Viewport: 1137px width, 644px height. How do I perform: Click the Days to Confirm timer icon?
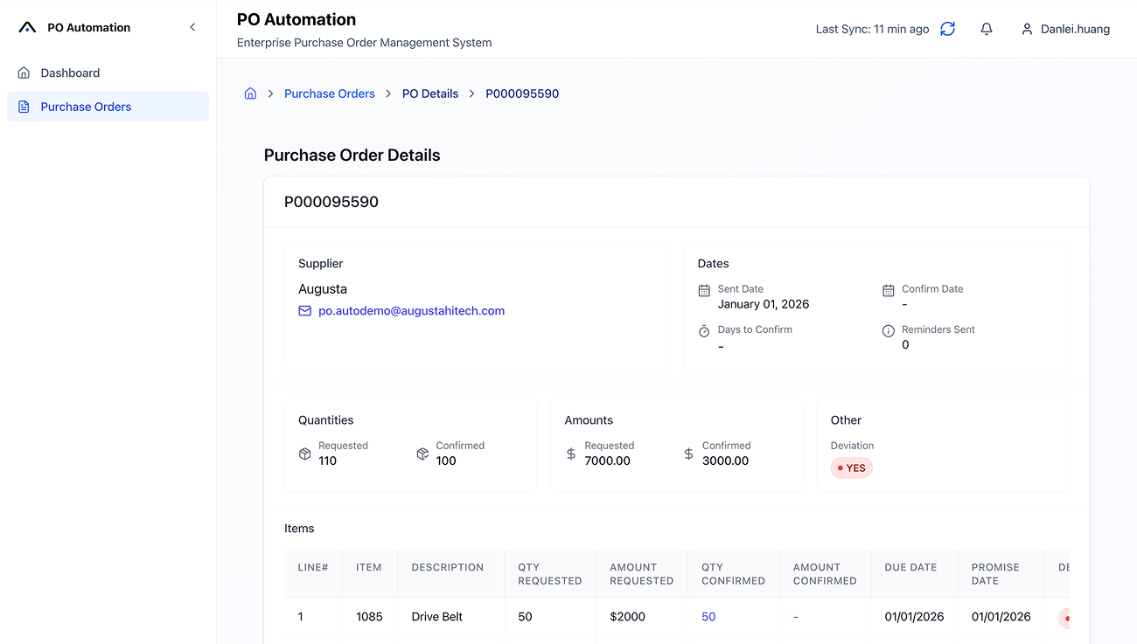pyautogui.click(x=704, y=331)
